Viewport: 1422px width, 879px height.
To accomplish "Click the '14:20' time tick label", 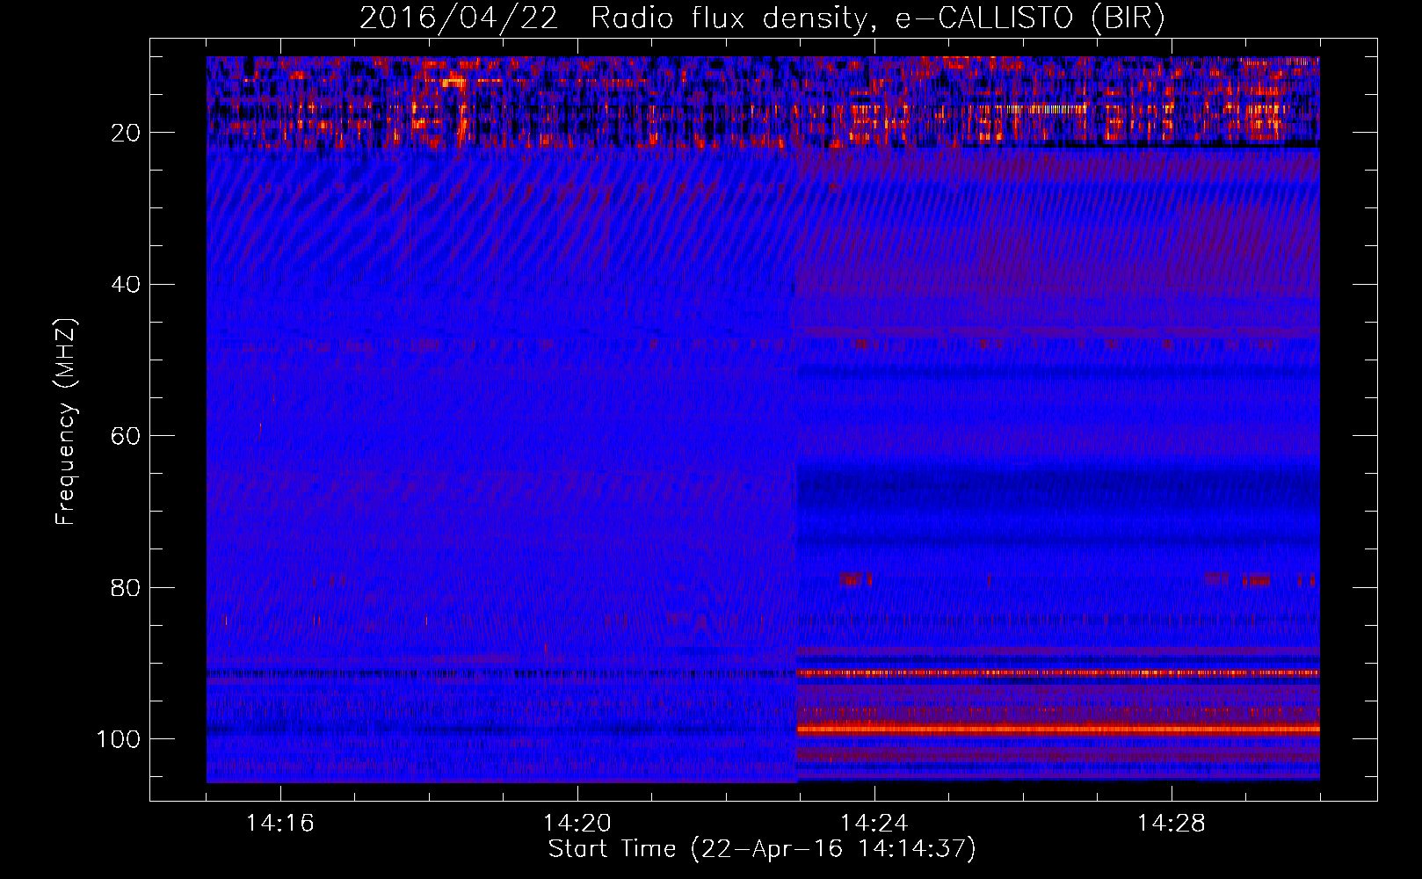I will [577, 824].
